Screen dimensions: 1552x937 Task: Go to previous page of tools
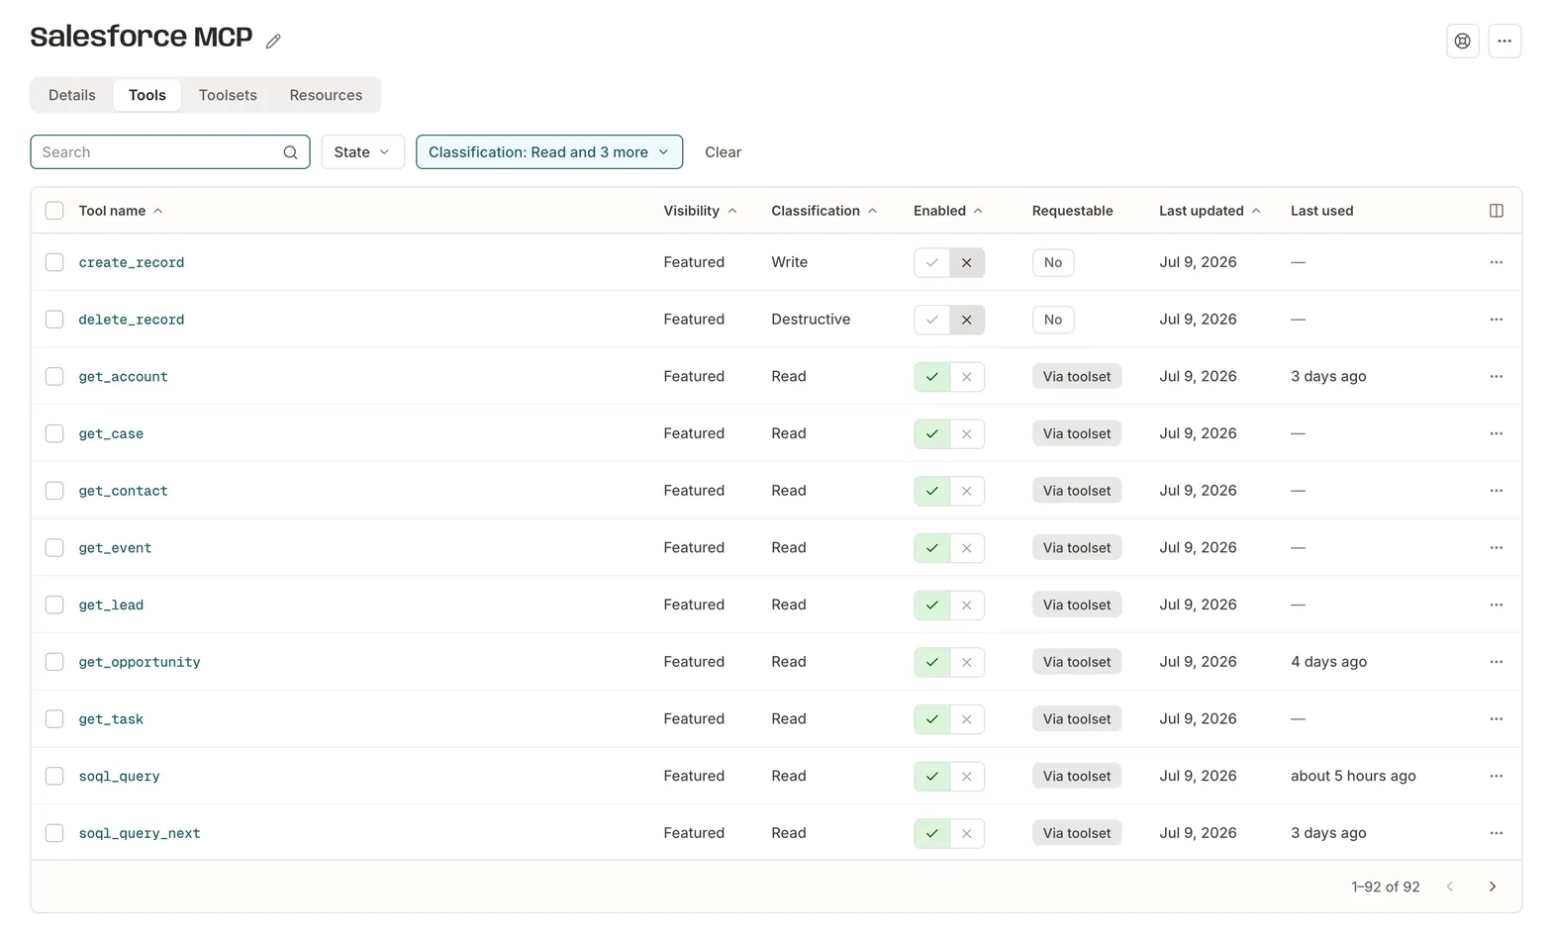click(x=1449, y=887)
